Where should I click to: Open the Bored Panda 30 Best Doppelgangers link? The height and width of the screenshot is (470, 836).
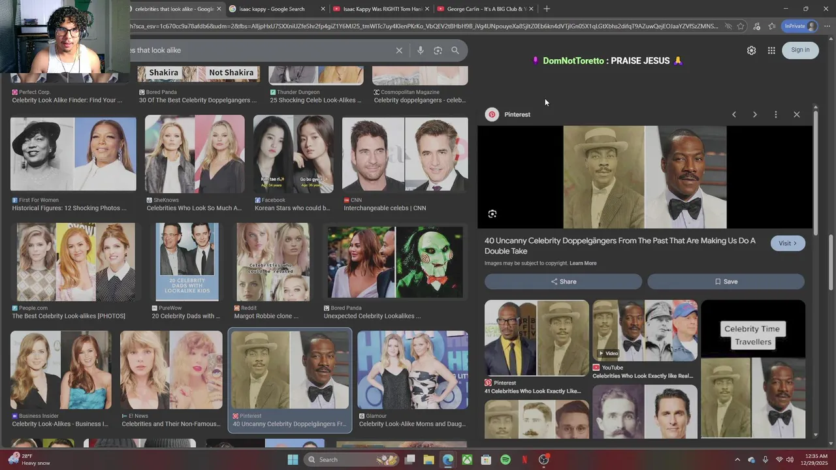pos(198,100)
